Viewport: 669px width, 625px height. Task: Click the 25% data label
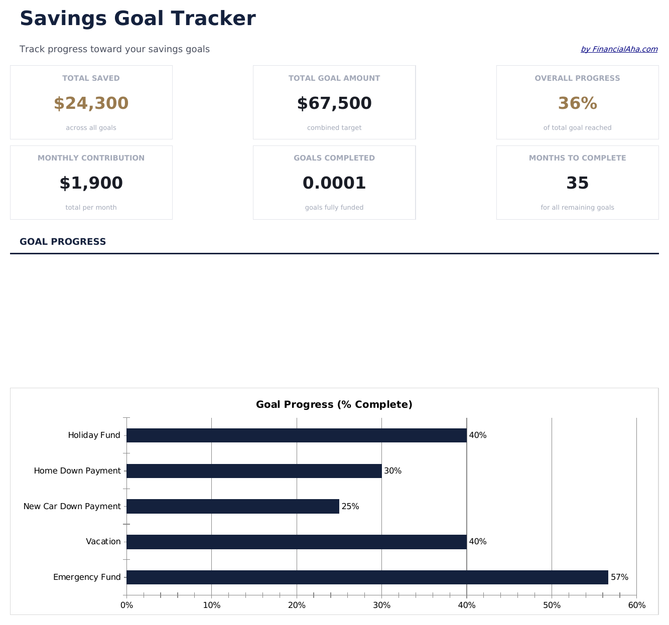(350, 506)
